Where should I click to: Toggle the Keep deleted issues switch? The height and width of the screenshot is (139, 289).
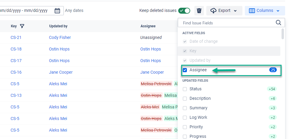point(184,11)
